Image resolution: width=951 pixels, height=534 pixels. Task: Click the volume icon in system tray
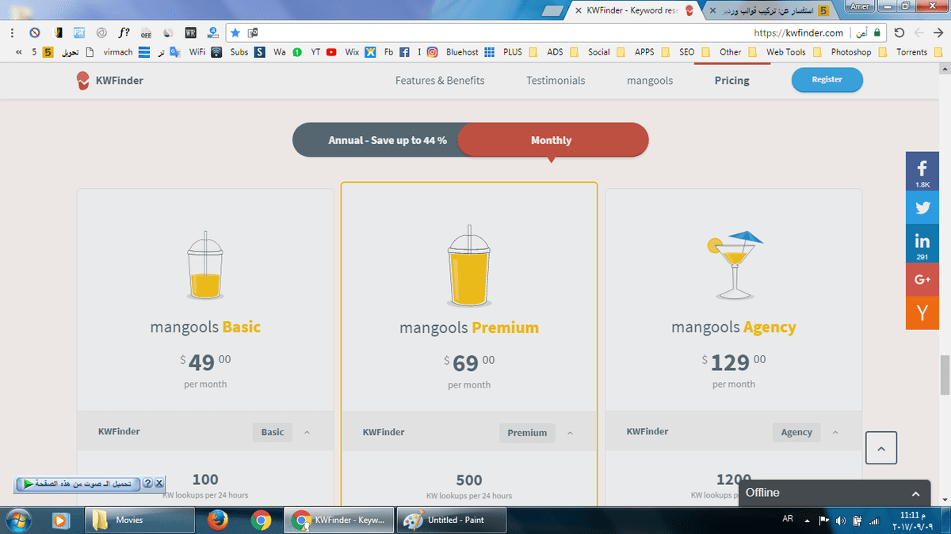[840, 521]
